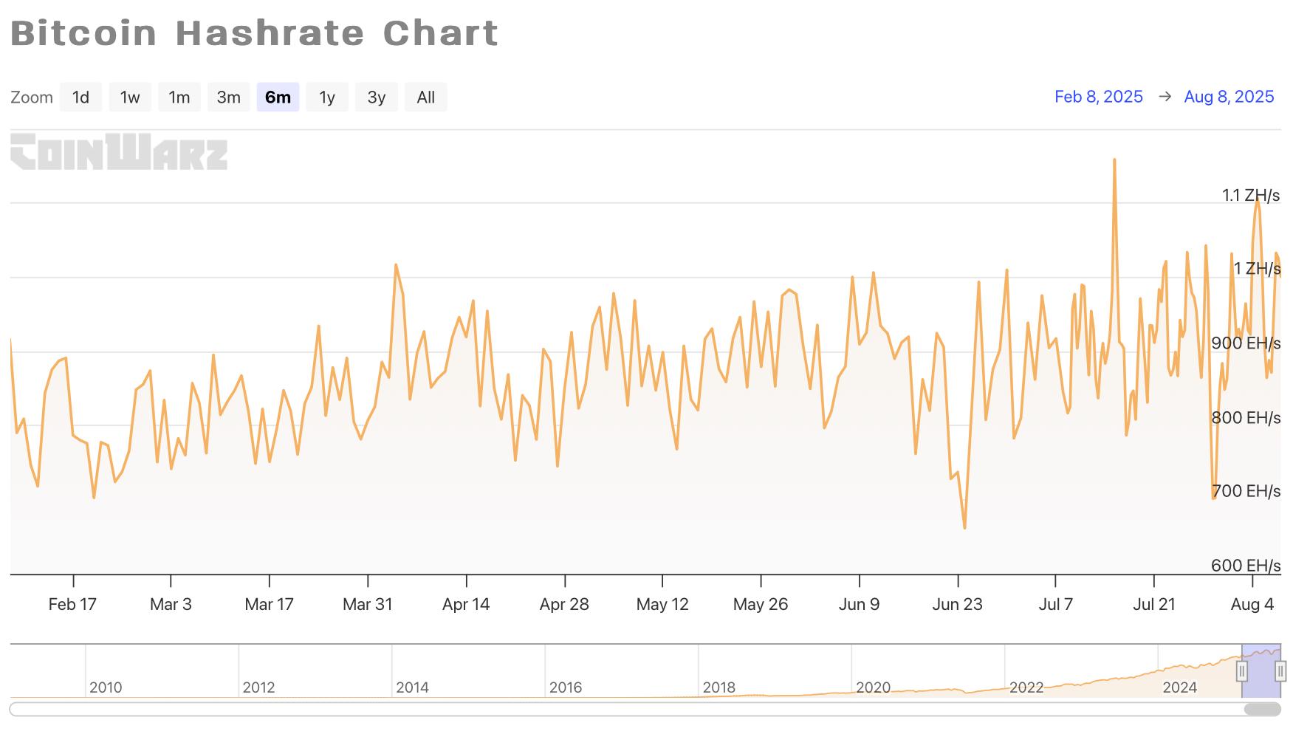
Task: Choose the 3m zoom option
Action: pyautogui.click(x=229, y=97)
